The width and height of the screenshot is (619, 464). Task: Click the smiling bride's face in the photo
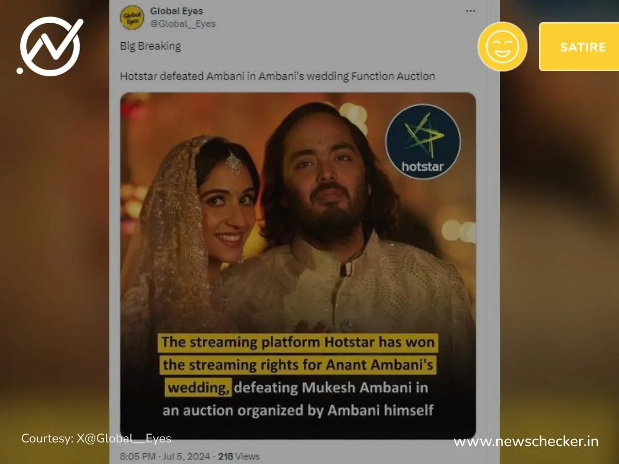(229, 209)
